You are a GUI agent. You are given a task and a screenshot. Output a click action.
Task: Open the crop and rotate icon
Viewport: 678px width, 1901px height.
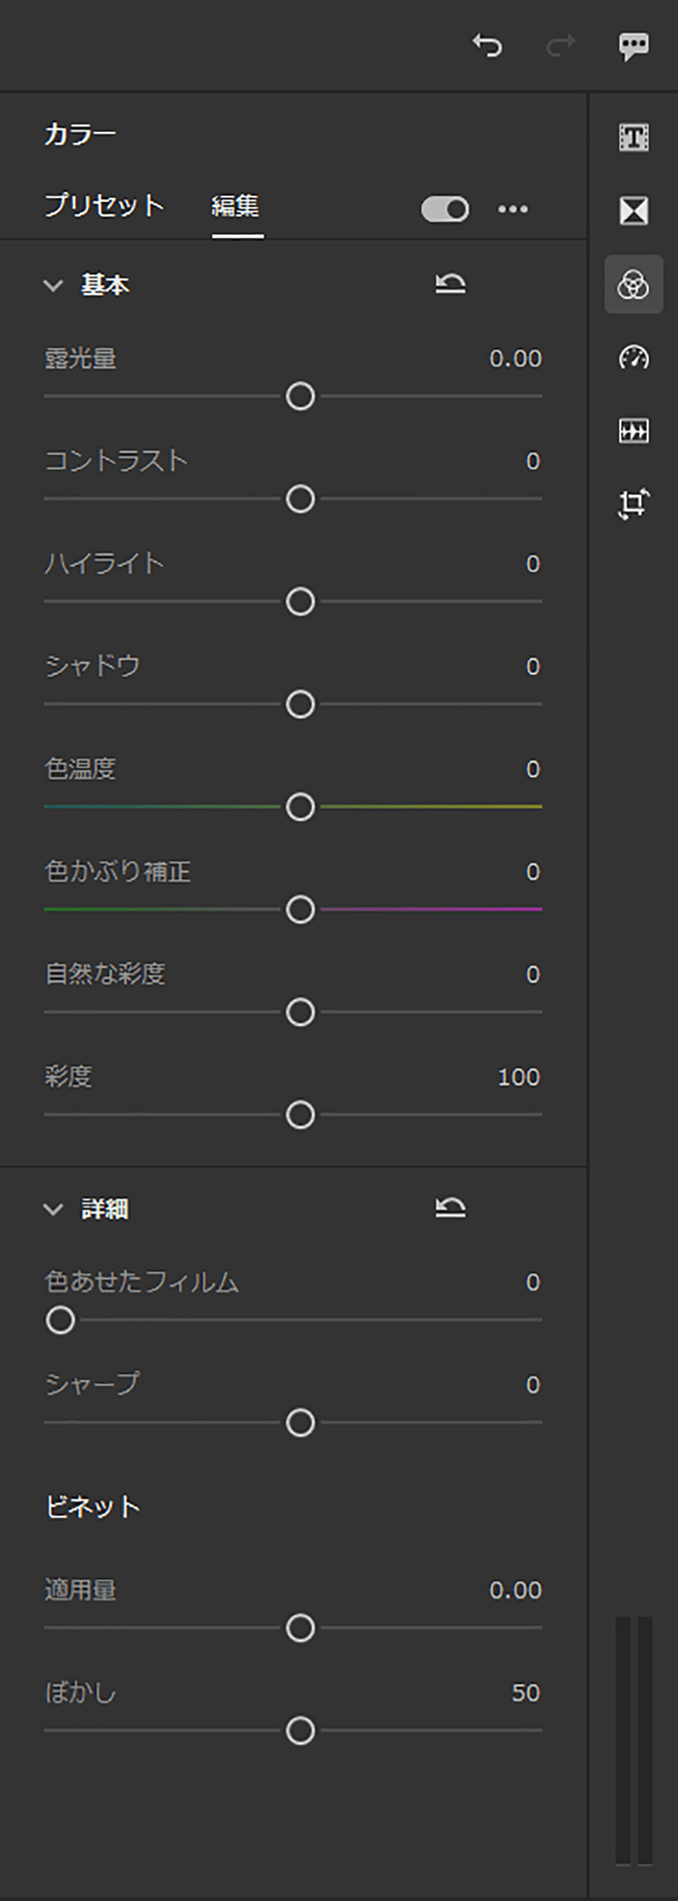(x=634, y=504)
